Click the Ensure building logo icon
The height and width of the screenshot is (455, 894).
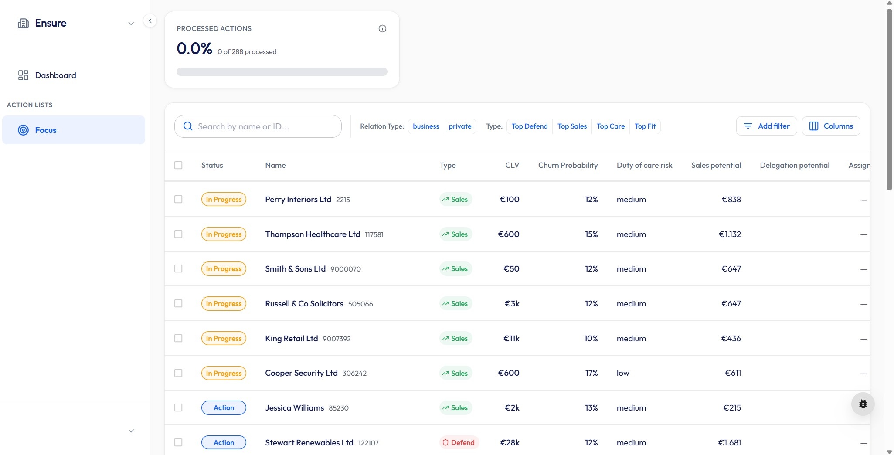click(23, 24)
